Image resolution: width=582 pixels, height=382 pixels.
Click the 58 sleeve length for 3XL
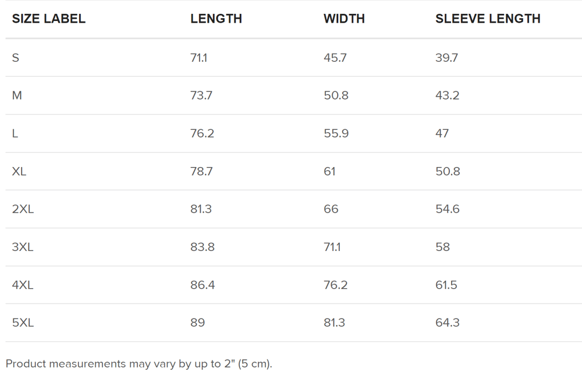443,247
